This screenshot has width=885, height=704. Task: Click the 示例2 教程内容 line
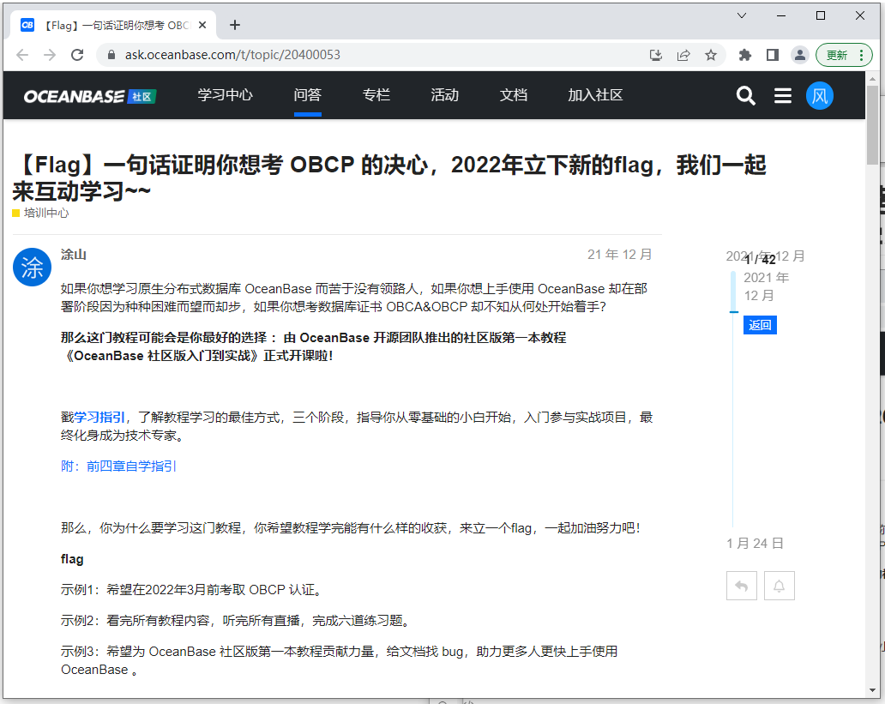pos(236,621)
